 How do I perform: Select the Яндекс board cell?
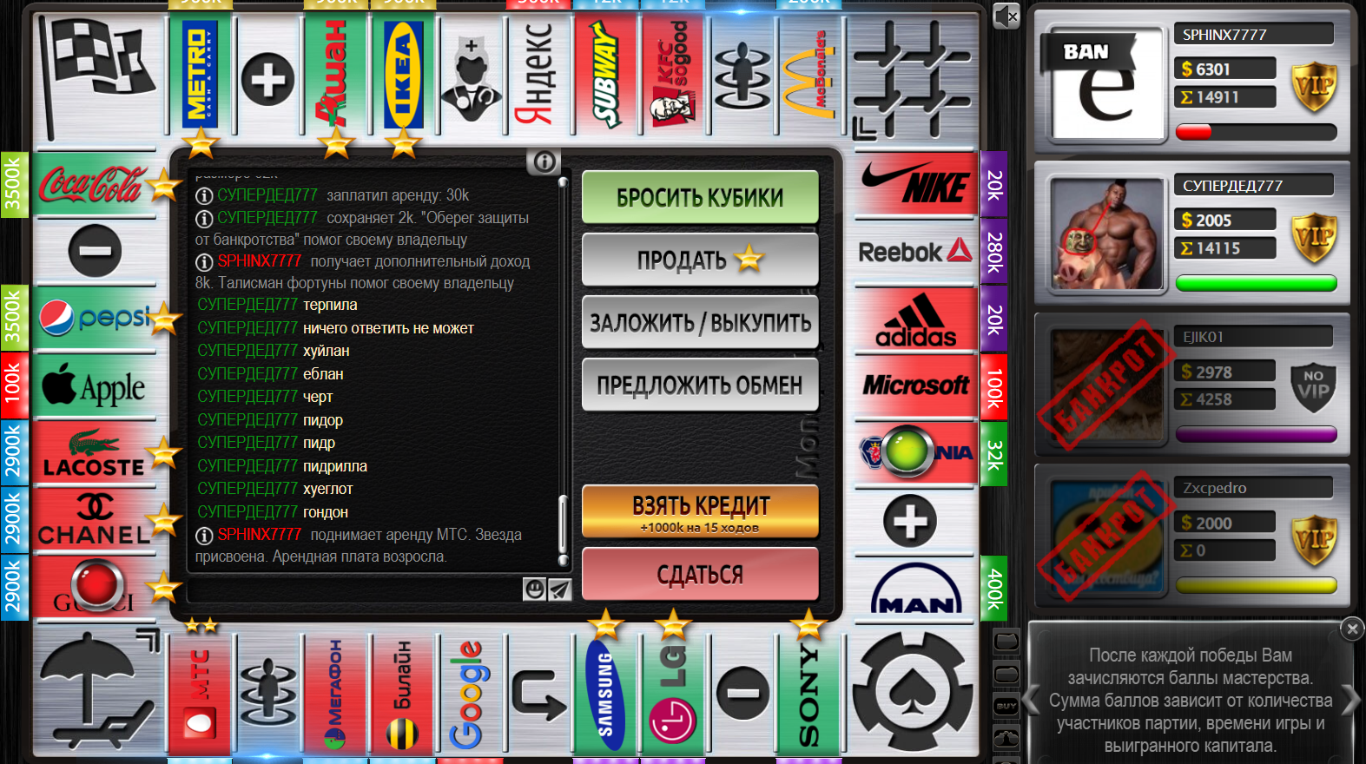tap(538, 76)
